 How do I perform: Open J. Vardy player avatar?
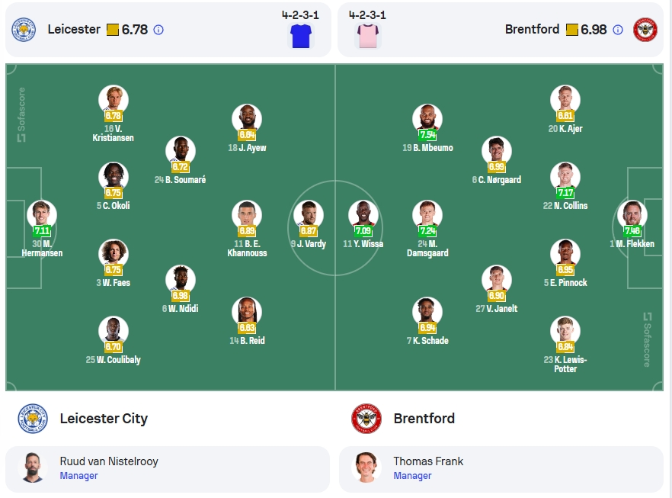[x=308, y=215]
